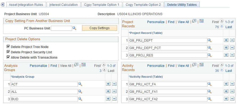237x105 pixels.
Task: Find in Activity Records grid
Action: [x=171, y=66]
